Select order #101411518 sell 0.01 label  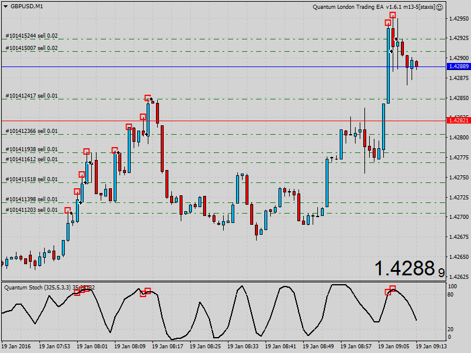tap(32, 179)
